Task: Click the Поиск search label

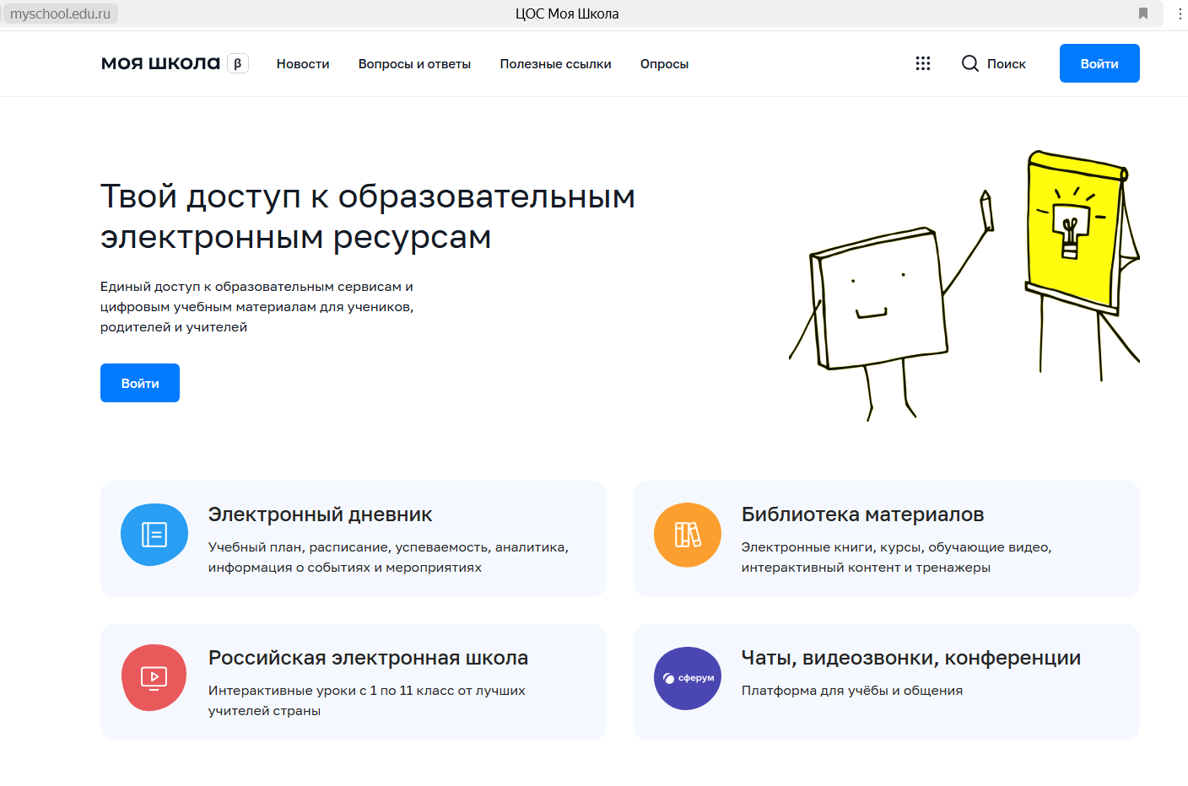Action: click(x=1007, y=64)
